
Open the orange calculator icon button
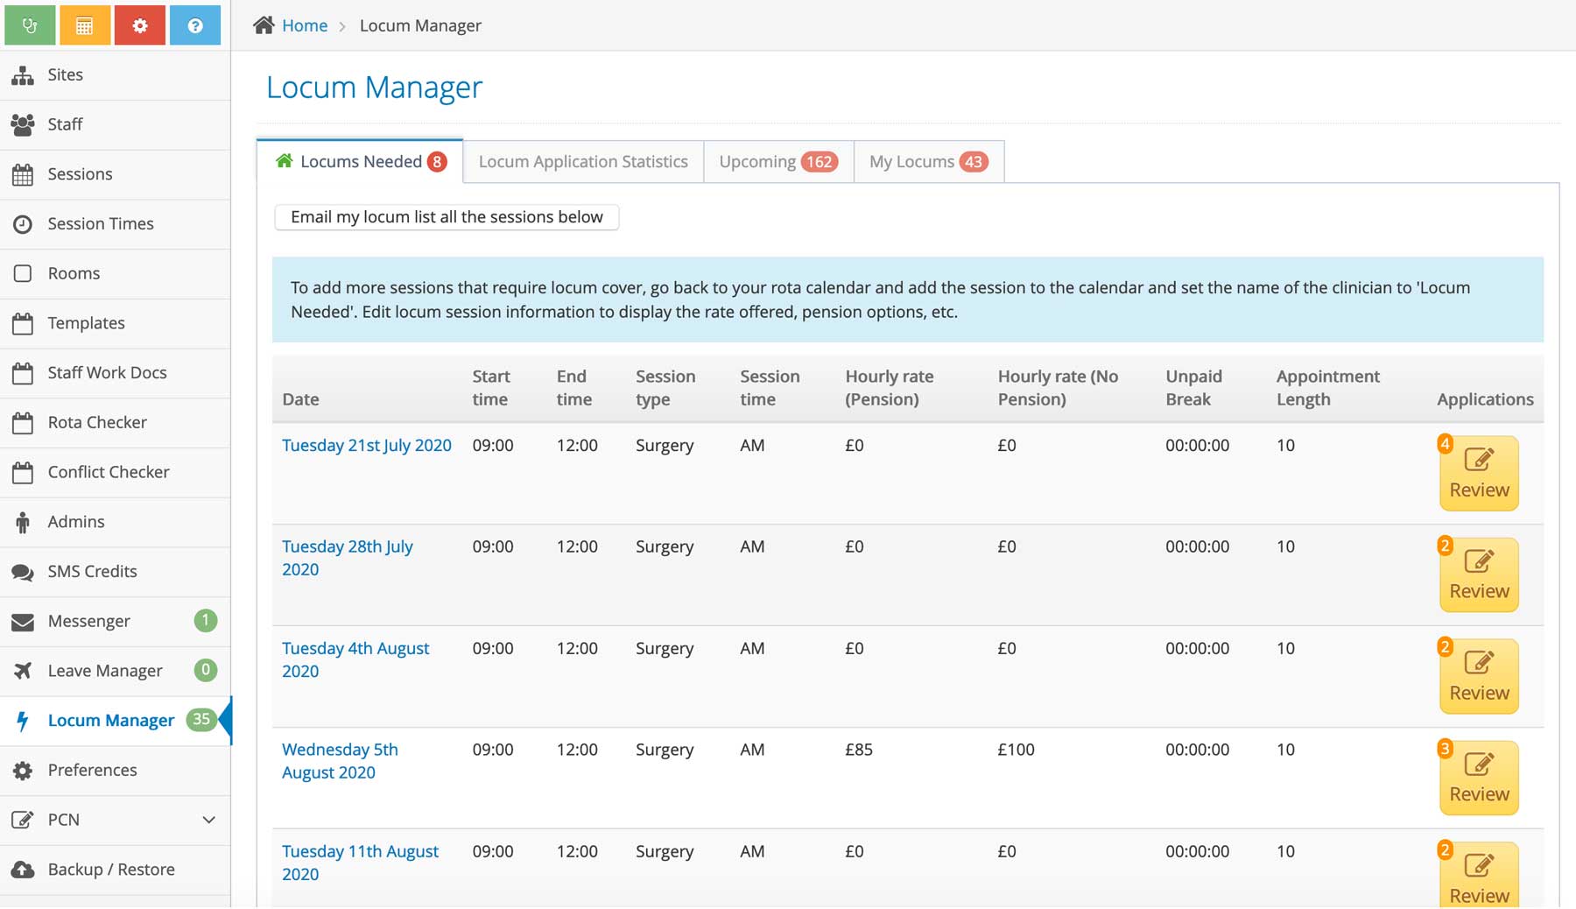coord(84,25)
